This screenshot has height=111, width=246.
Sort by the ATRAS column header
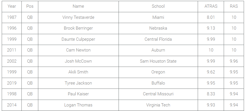pyautogui.click(x=211, y=6)
